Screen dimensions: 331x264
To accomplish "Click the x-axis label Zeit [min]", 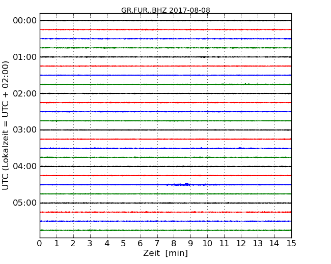I will pyautogui.click(x=165, y=253).
